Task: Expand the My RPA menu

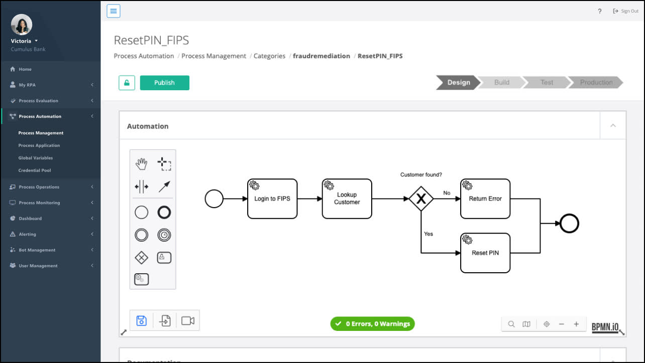Action: point(50,85)
